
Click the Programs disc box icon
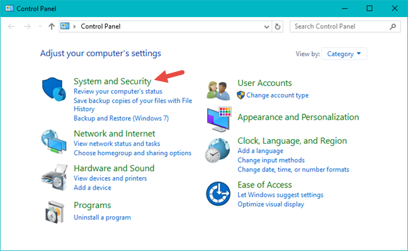(x=55, y=212)
